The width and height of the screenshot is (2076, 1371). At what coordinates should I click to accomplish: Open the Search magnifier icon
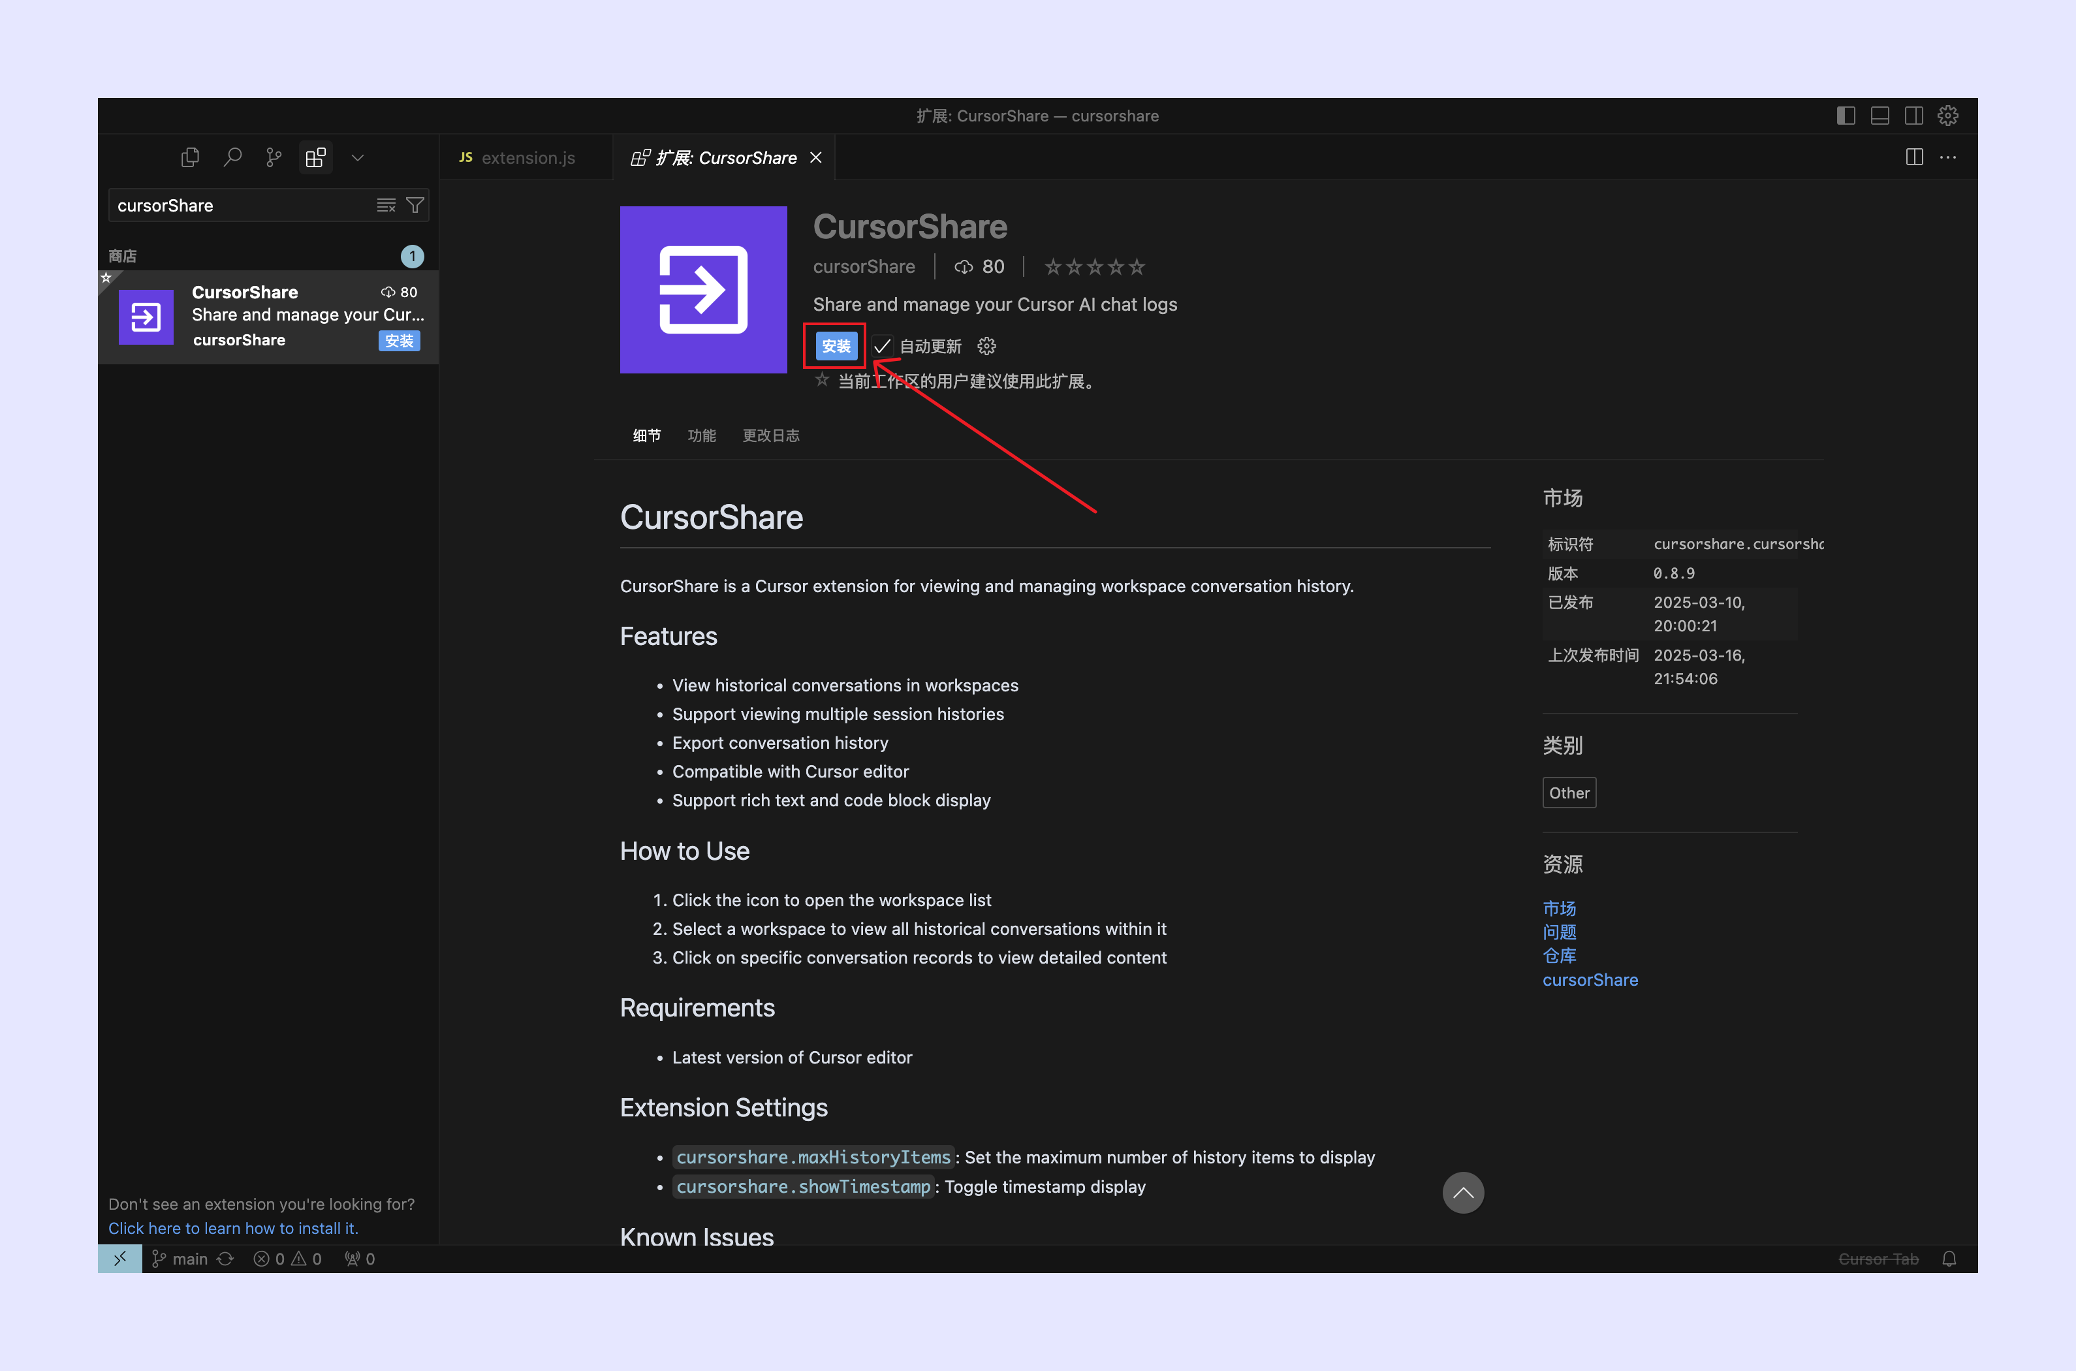point(232,157)
